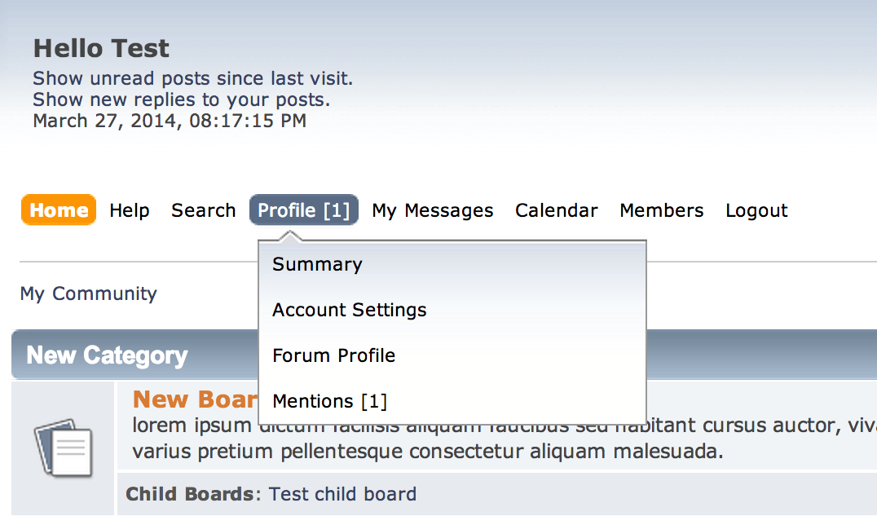Open the New Category header link
The width and height of the screenshot is (877, 525).
click(x=108, y=355)
